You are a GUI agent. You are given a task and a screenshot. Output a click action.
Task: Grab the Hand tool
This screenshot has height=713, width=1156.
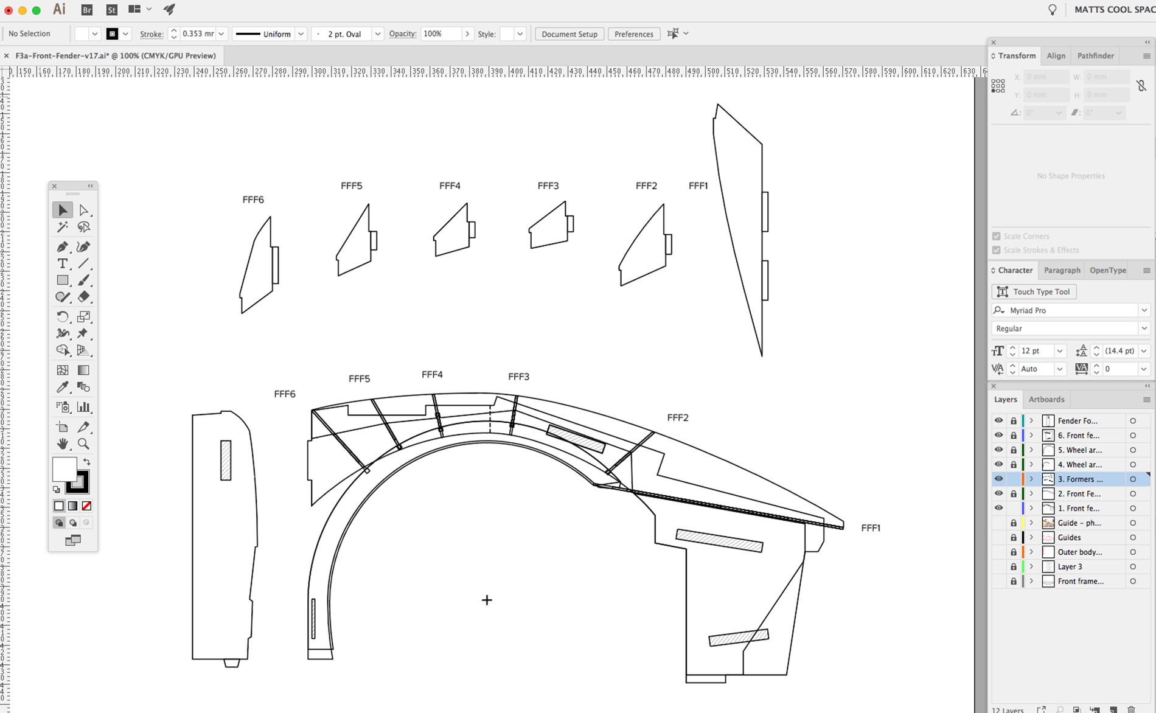63,444
